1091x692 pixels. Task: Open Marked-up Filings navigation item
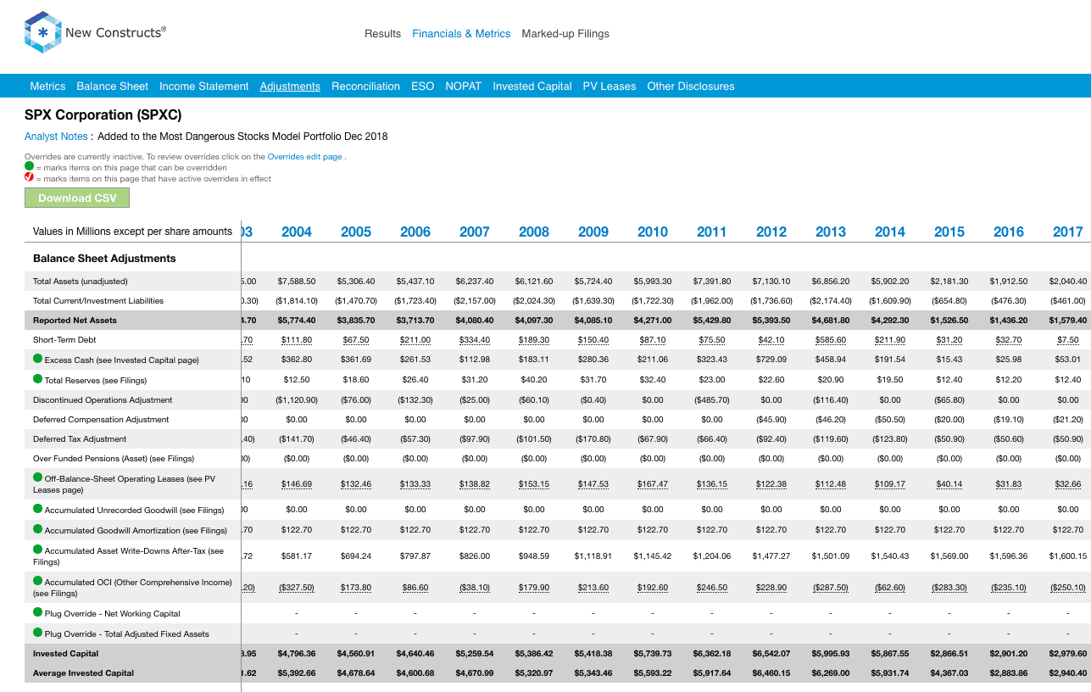pyautogui.click(x=565, y=34)
